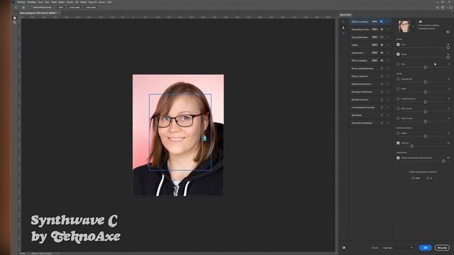Download Kynätaide filter cloud icon
The height and width of the screenshot is (255, 454).
coord(382,115)
